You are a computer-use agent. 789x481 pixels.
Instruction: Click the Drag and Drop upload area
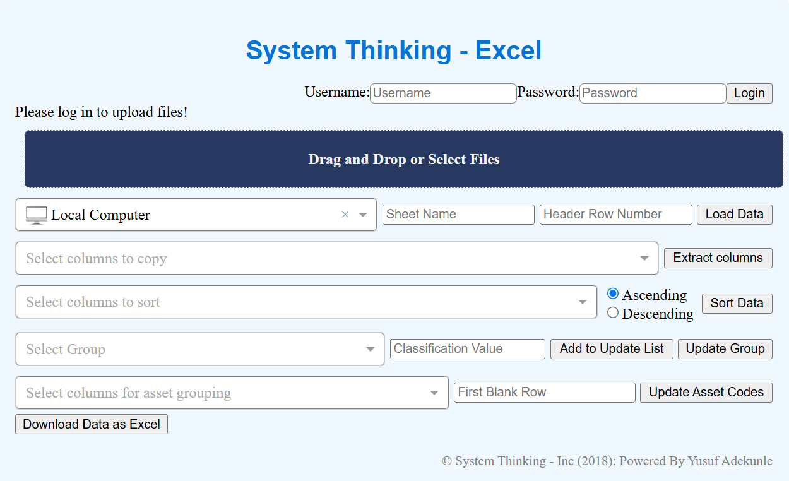tap(404, 159)
